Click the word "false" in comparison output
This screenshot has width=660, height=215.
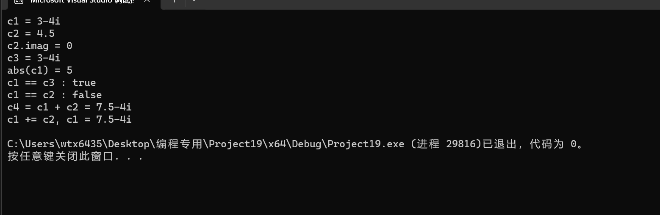tap(87, 95)
